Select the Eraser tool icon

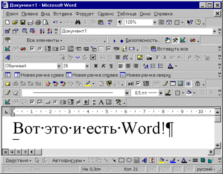click(16, 93)
